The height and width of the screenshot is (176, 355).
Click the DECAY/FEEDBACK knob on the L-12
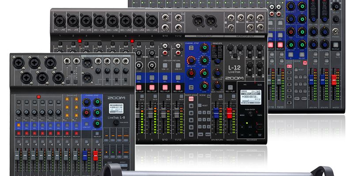point(217,86)
